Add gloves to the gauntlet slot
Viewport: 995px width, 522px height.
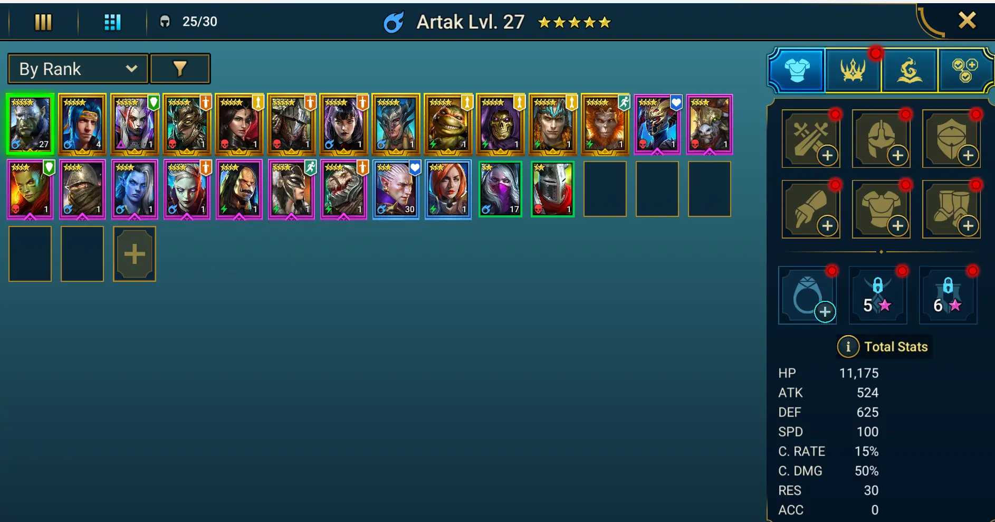811,209
